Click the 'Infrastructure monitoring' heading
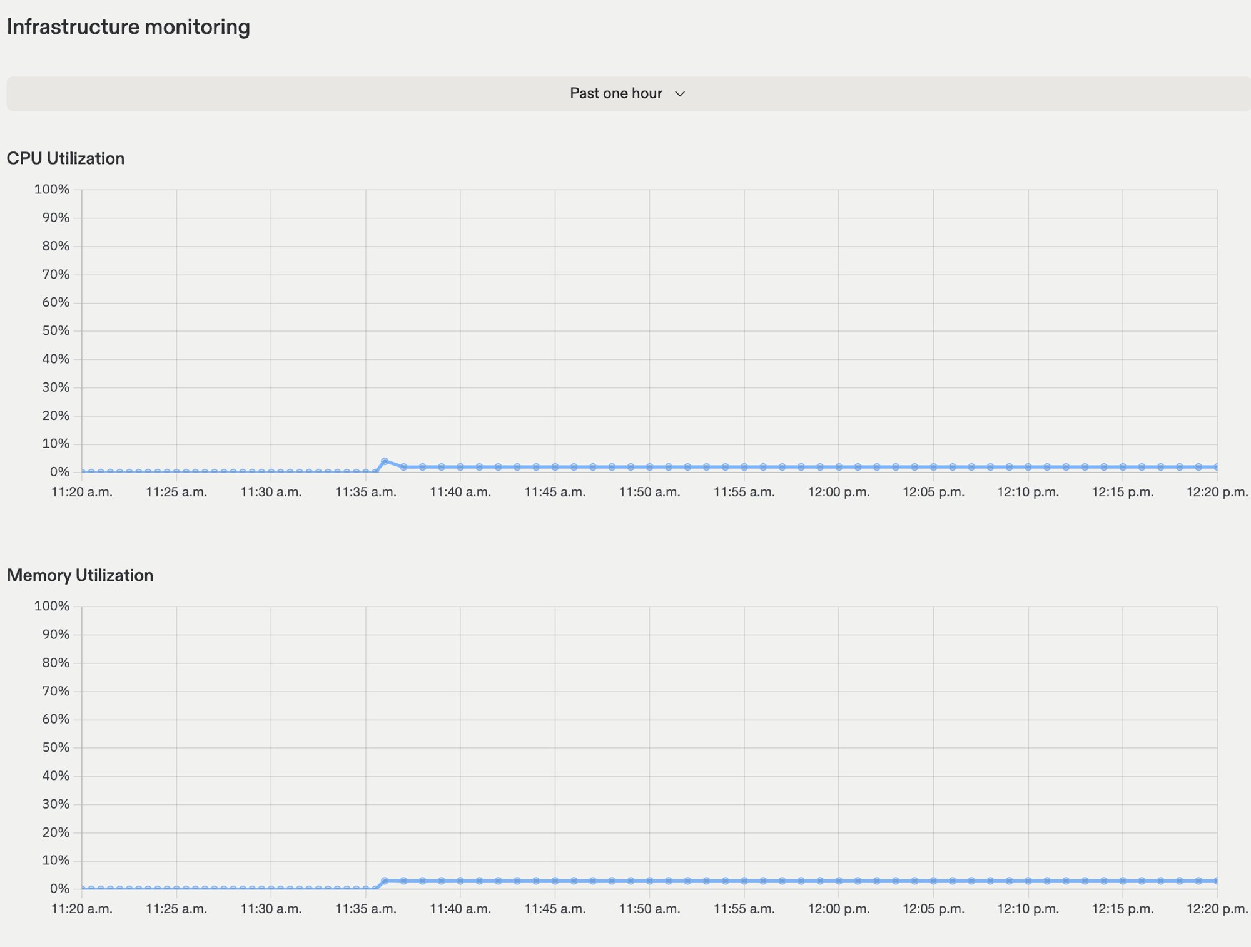Viewport: 1251px width, 947px height. (128, 27)
